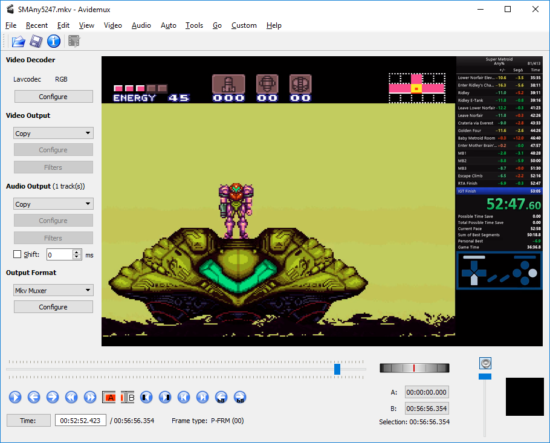Enable the audio Shift checkbox

pos(17,254)
